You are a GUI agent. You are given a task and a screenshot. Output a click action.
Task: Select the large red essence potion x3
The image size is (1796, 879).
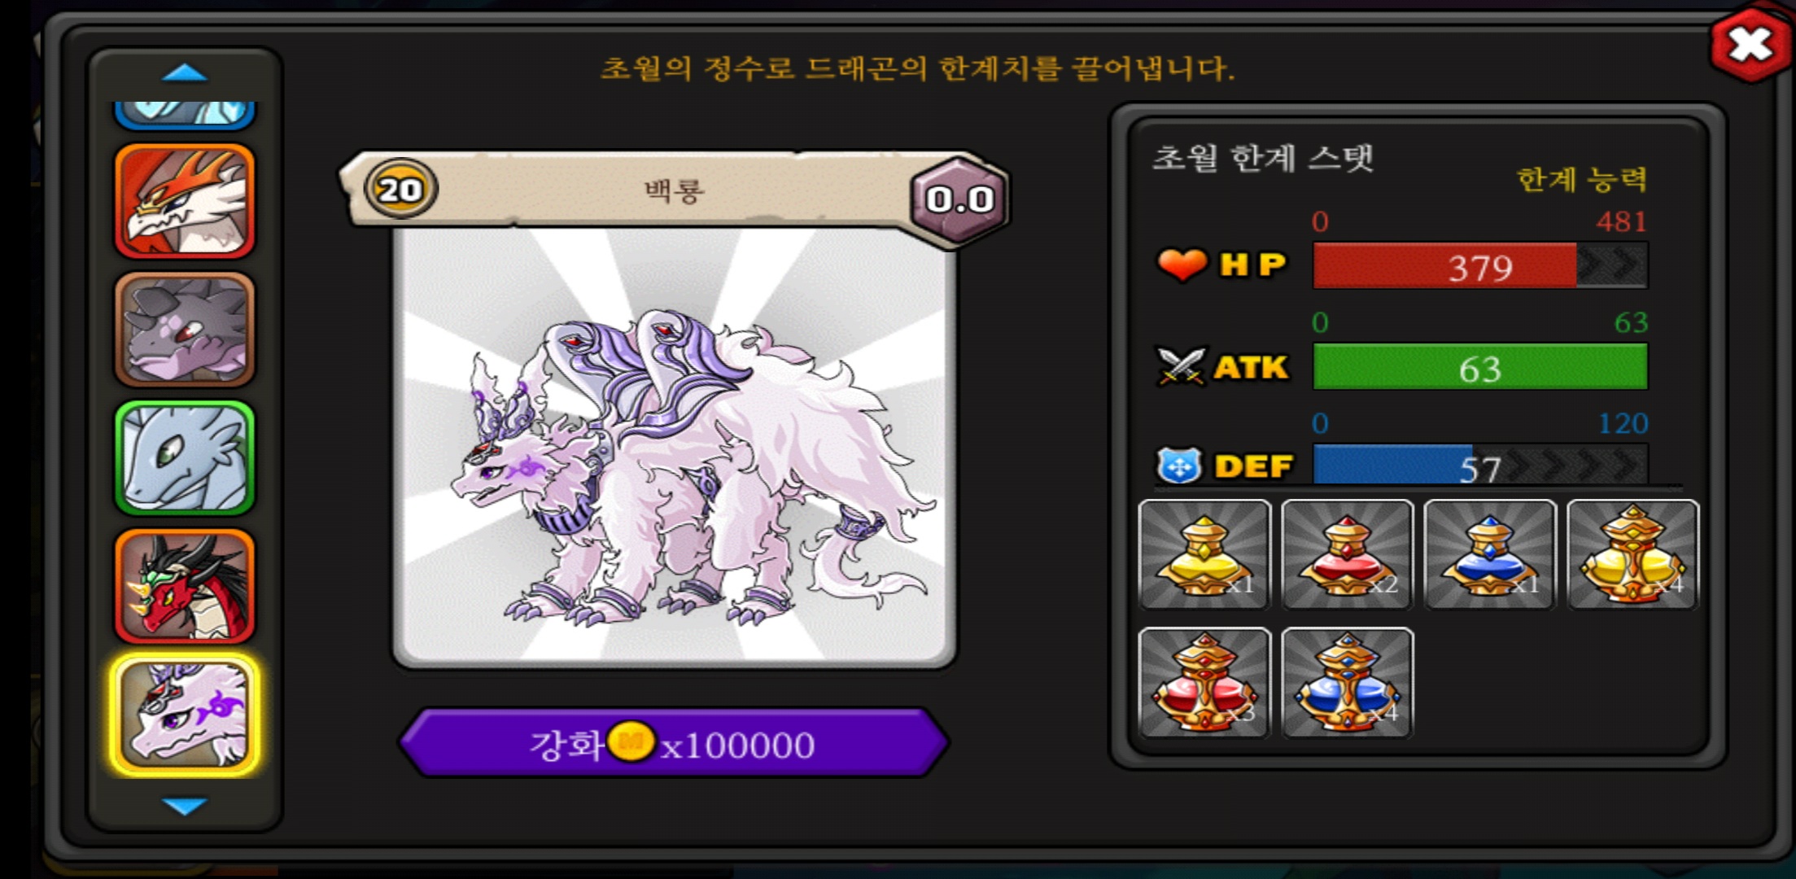coord(1205,682)
